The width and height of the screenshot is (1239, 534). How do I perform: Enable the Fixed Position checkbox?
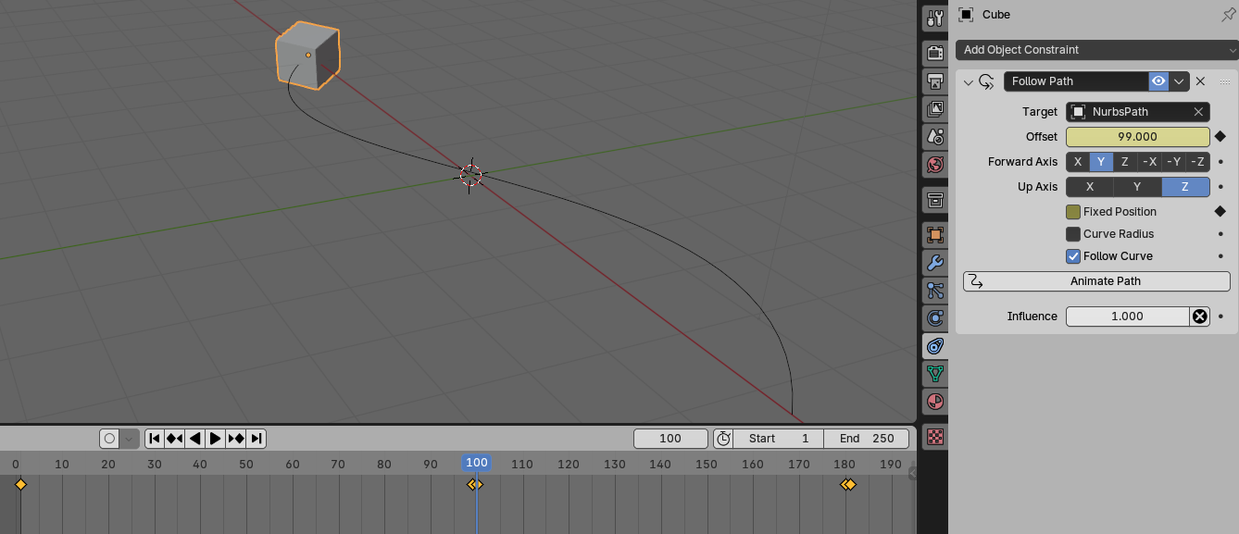tap(1073, 212)
